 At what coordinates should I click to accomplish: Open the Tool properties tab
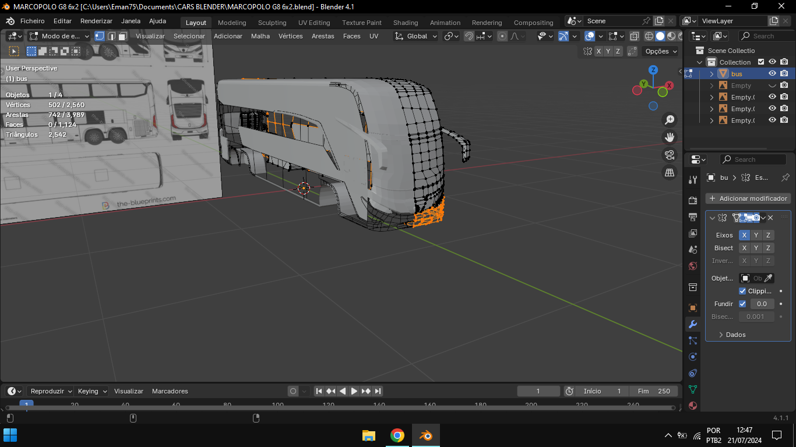coord(693,180)
